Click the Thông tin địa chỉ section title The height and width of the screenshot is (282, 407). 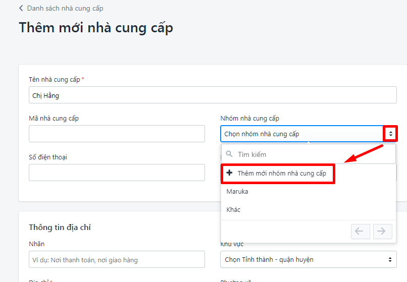pyautogui.click(x=60, y=228)
